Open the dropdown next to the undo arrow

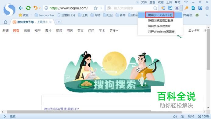[40, 8]
